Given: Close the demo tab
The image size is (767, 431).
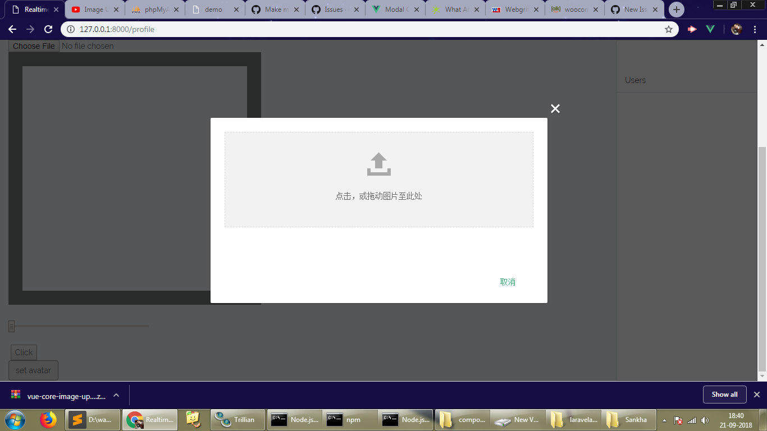Looking at the screenshot, I should (x=236, y=10).
